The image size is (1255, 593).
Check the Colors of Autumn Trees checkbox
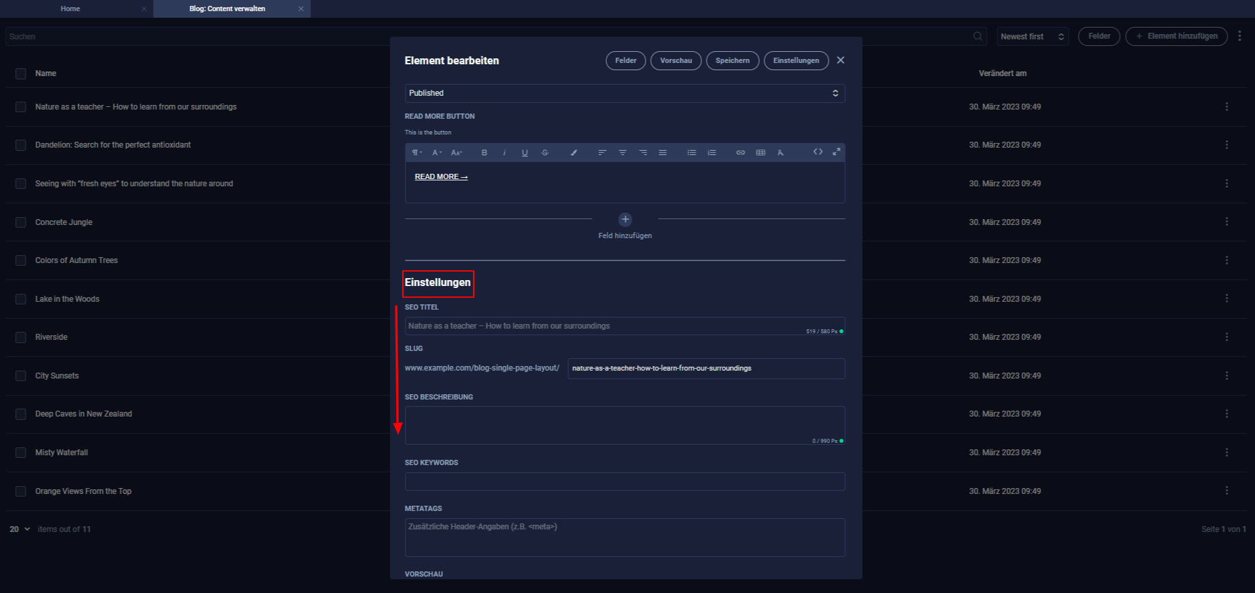pos(21,260)
